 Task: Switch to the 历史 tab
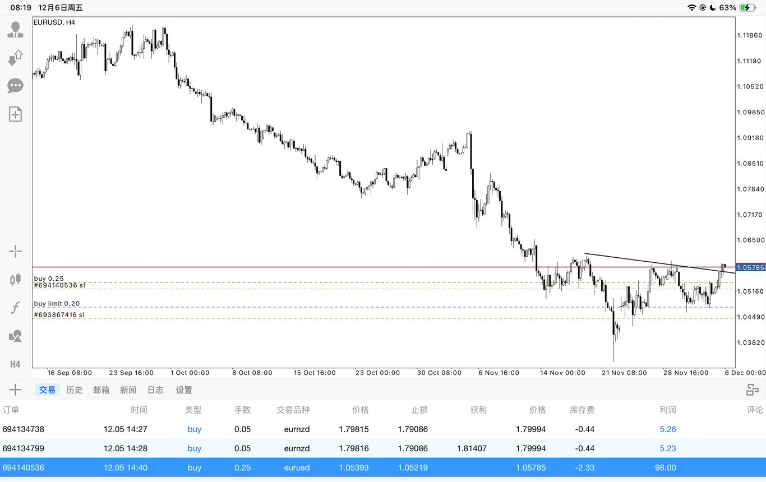point(74,390)
